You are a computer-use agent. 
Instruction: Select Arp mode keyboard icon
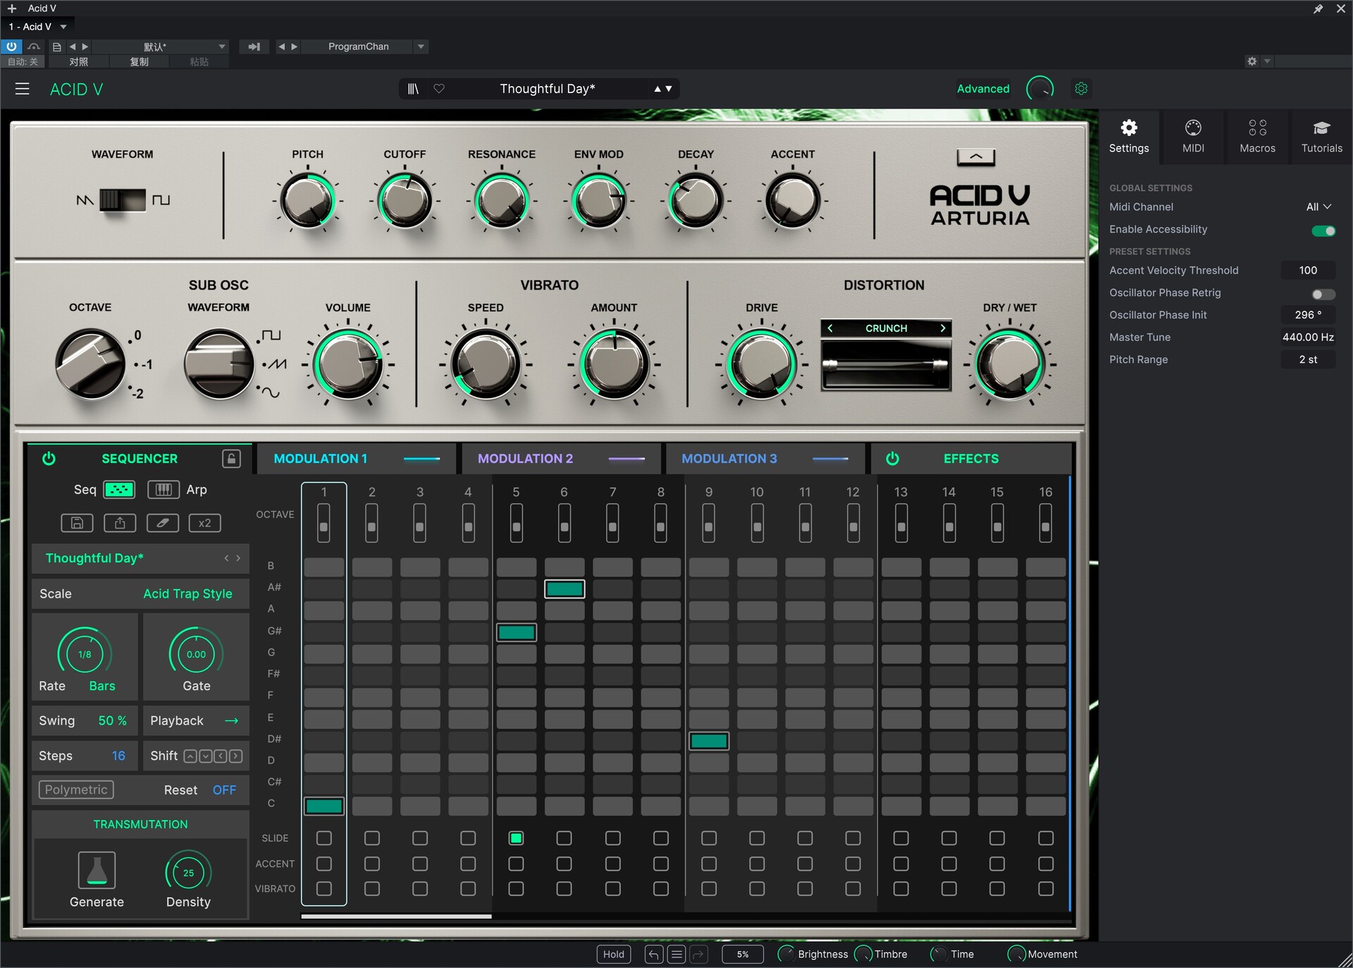(x=163, y=490)
